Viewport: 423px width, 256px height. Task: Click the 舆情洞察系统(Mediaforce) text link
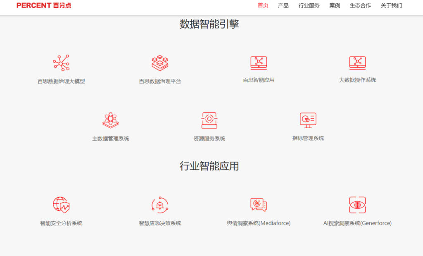click(259, 223)
